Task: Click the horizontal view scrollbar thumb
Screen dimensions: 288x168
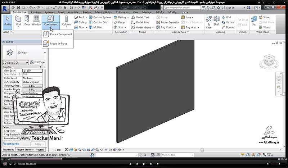Action: coord(202,150)
